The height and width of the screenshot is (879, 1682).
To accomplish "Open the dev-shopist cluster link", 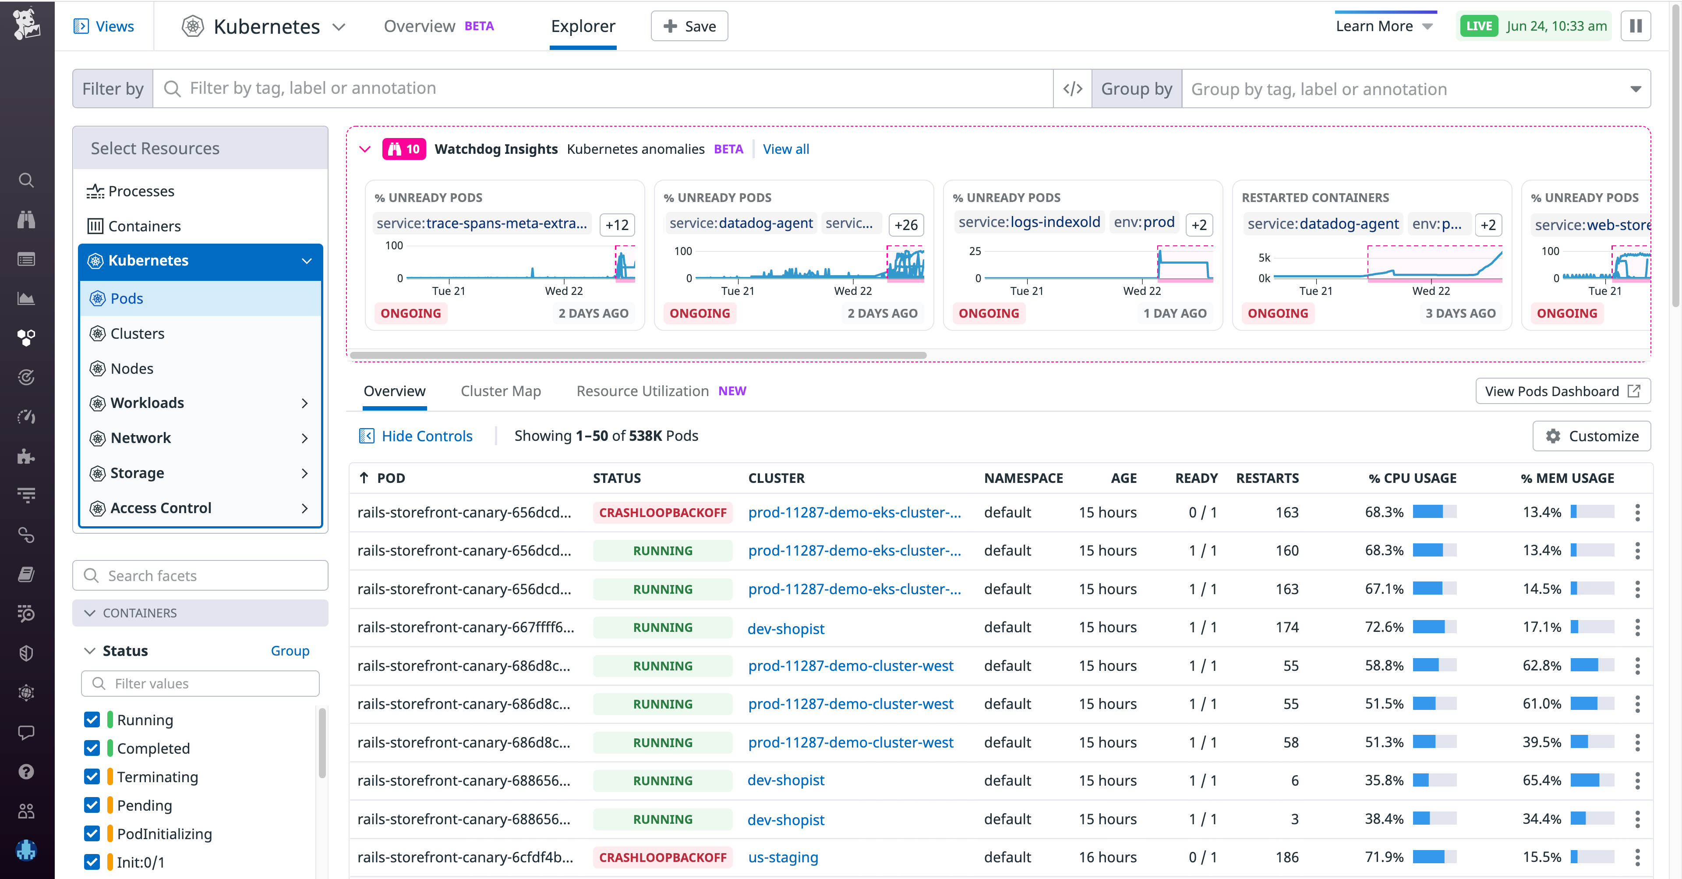I will pos(785,628).
